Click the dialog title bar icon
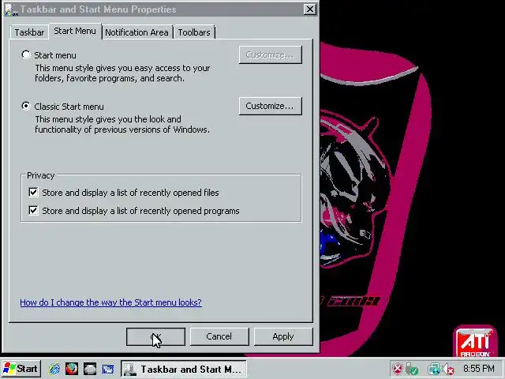 pyautogui.click(x=10, y=9)
